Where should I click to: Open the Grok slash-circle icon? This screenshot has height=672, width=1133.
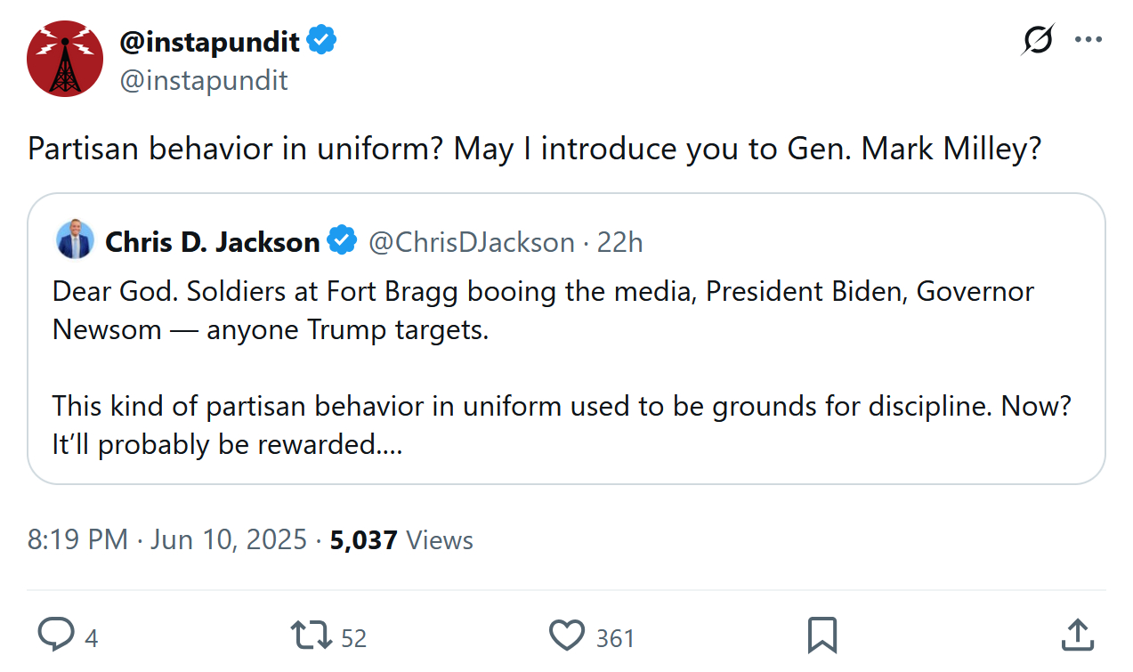pyautogui.click(x=1038, y=40)
